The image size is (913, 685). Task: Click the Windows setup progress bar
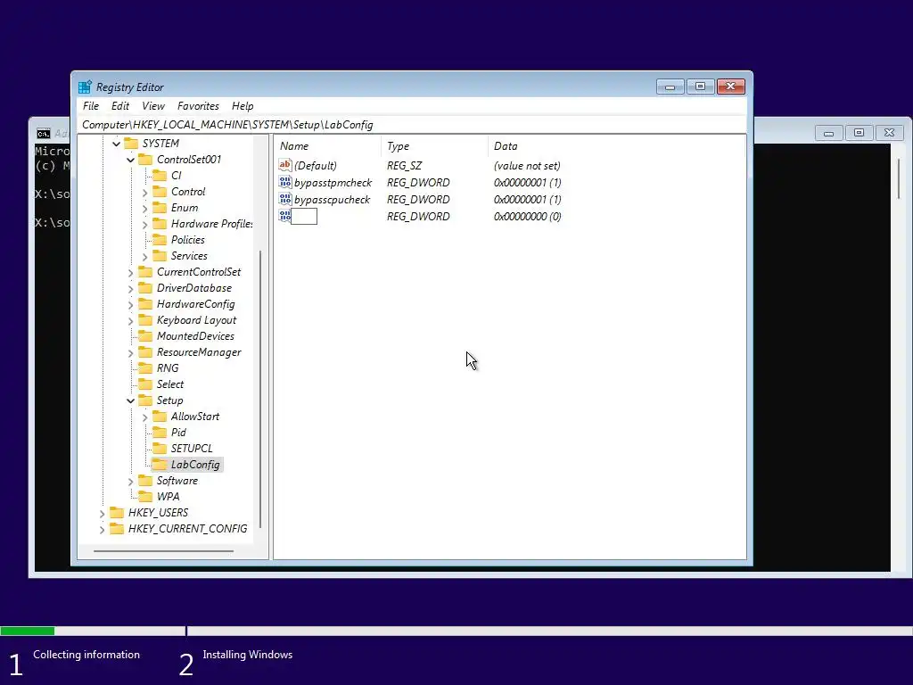456,631
